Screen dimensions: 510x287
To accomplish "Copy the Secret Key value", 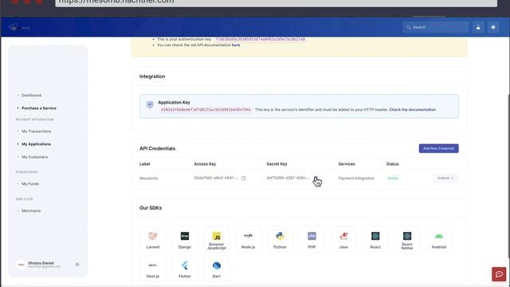I will tap(316, 179).
